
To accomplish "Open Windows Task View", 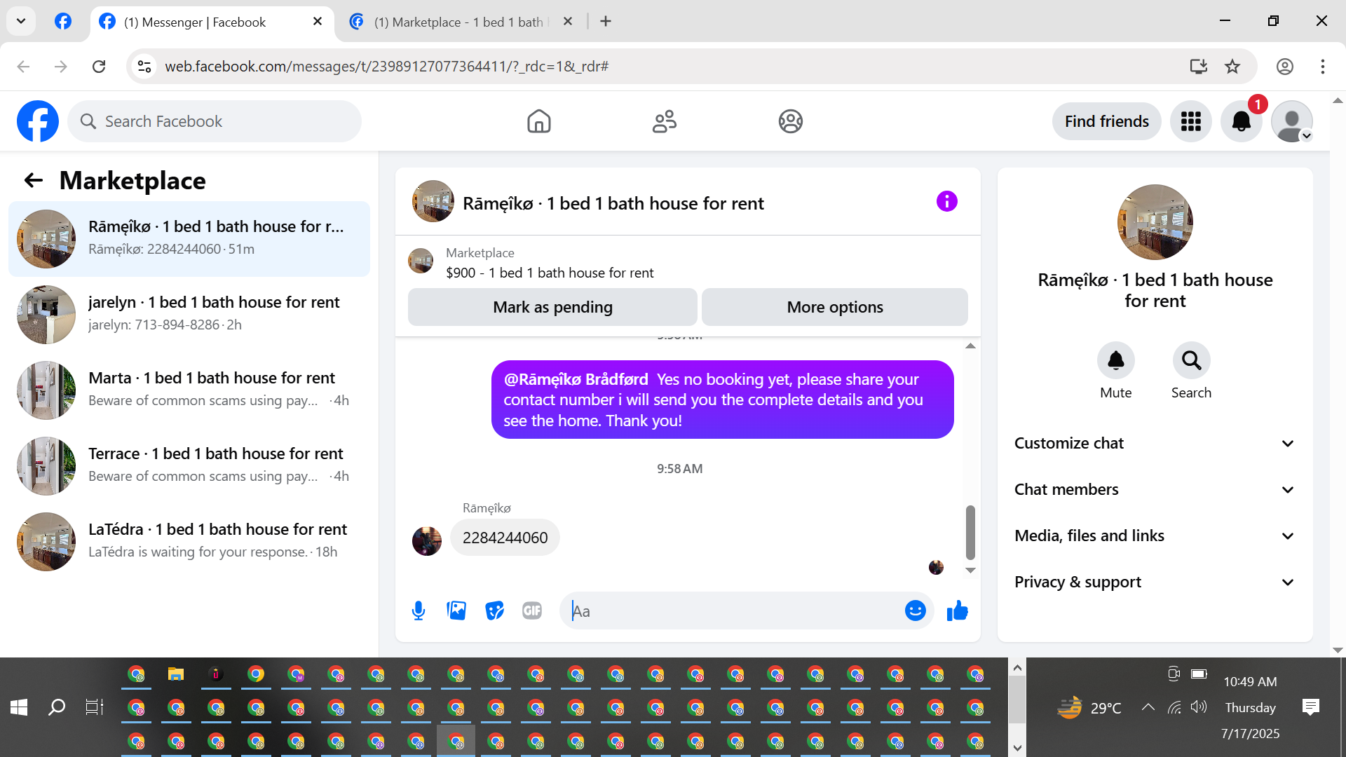I will (95, 707).
